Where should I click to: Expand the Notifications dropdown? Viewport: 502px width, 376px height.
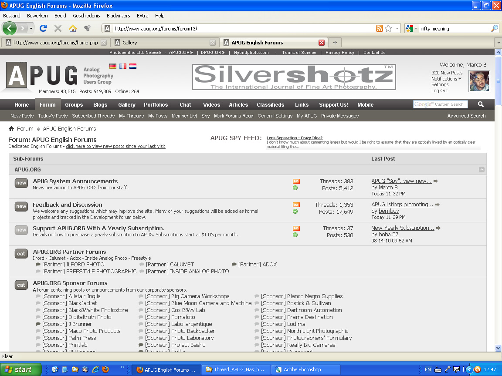(446, 79)
